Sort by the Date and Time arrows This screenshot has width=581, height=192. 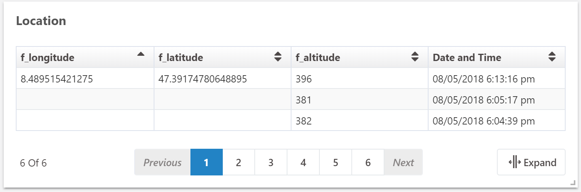click(x=552, y=57)
